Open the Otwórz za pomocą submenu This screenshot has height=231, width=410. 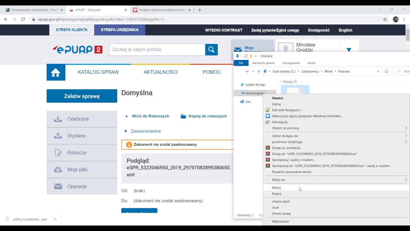pyautogui.click(x=336, y=128)
